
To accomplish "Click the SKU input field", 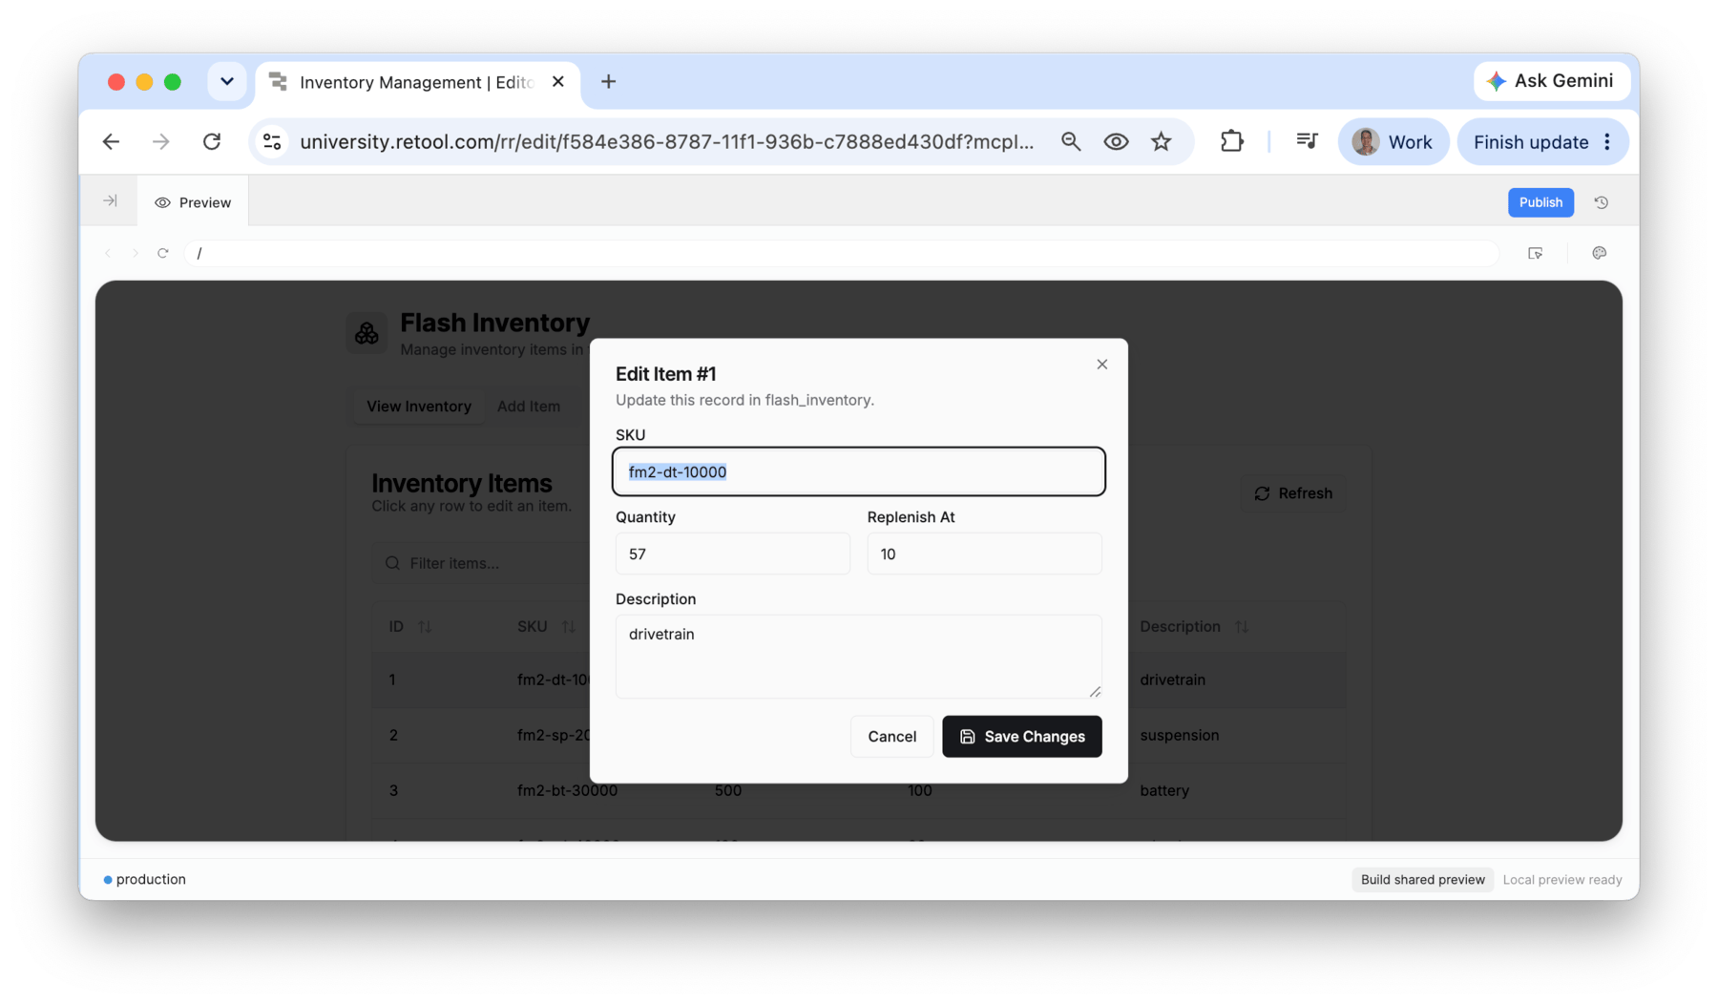I will point(859,471).
